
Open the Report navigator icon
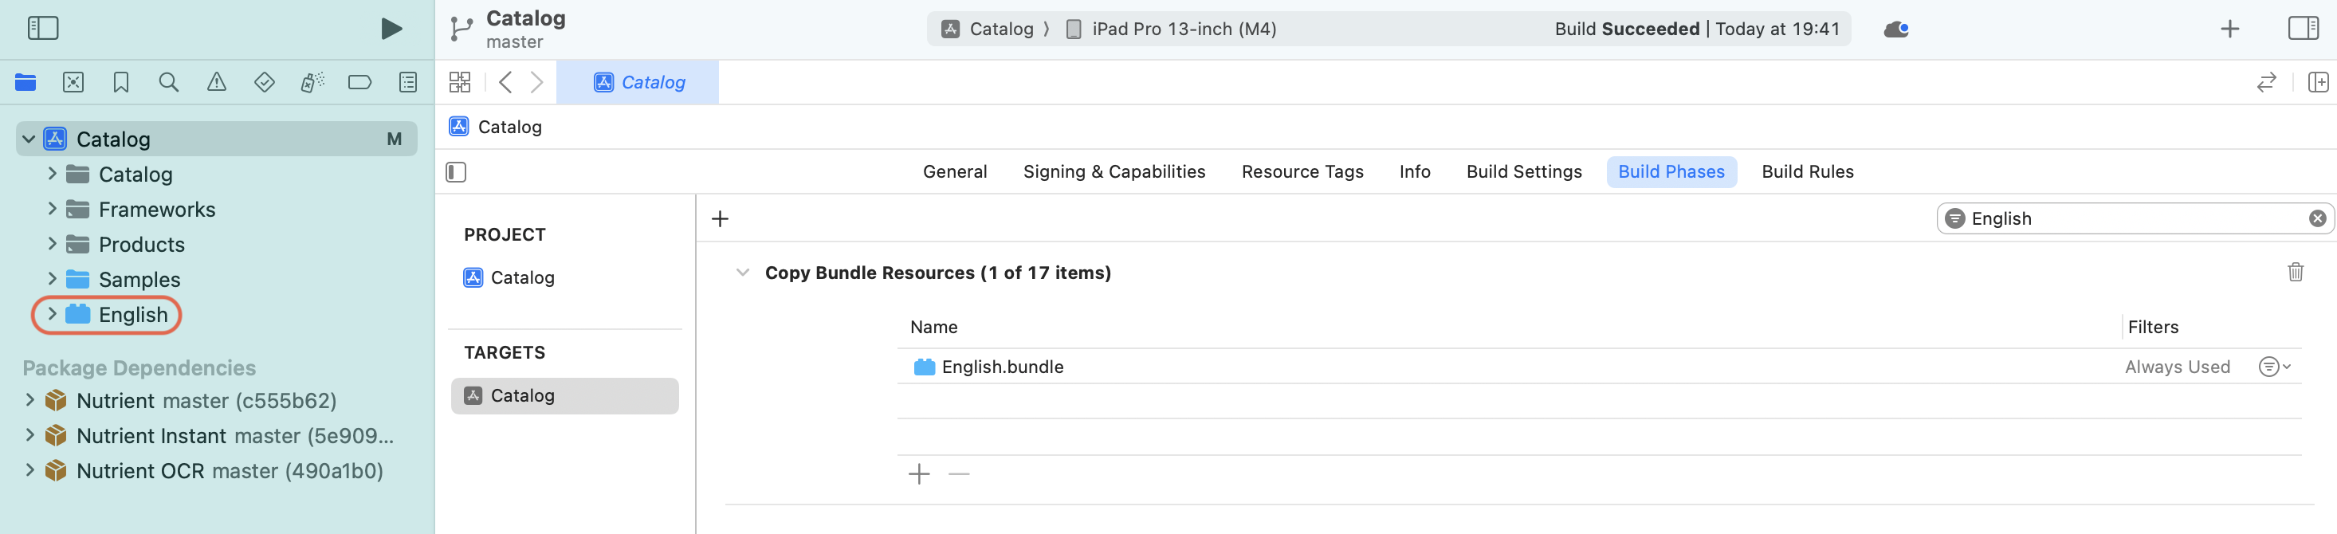tap(407, 81)
